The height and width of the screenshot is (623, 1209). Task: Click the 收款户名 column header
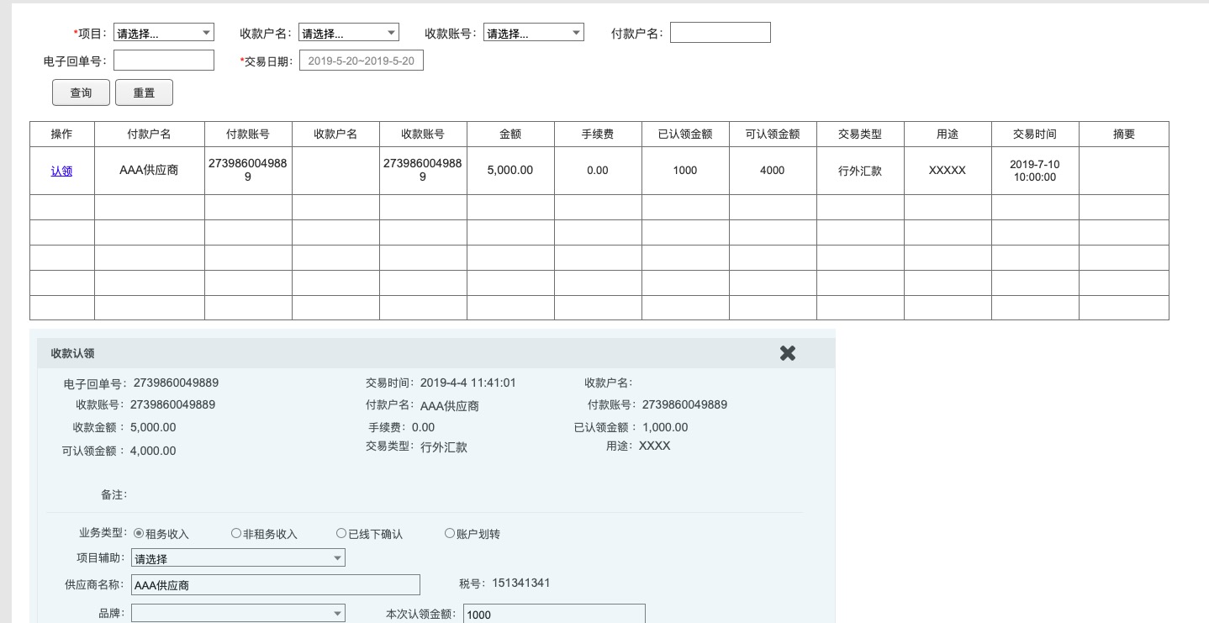[x=335, y=135]
